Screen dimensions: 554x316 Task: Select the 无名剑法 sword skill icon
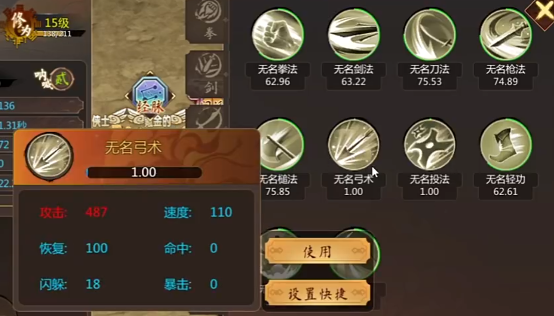(354, 34)
